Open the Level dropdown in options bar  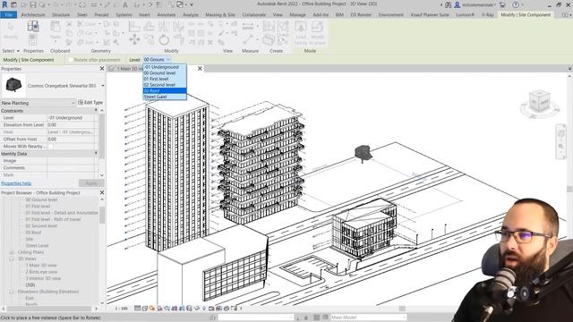point(157,60)
